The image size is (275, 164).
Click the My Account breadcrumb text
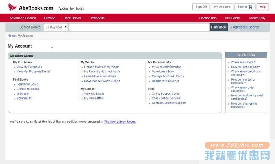[x=25, y=36]
